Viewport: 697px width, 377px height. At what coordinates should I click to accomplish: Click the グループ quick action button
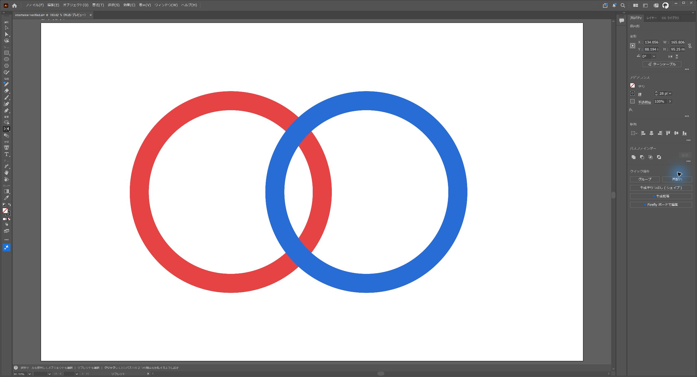pyautogui.click(x=645, y=179)
